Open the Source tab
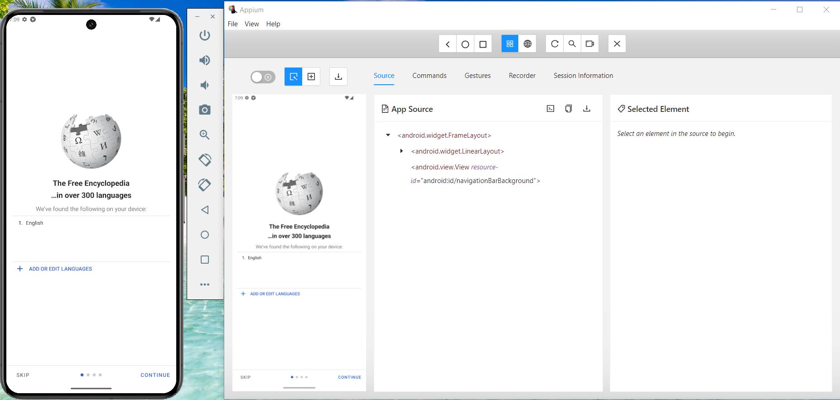 384,76
